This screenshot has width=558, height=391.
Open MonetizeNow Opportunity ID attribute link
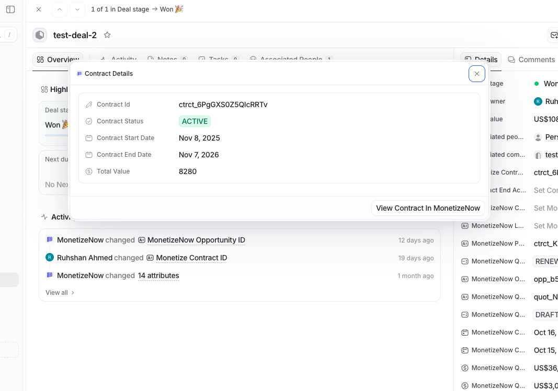pos(196,240)
